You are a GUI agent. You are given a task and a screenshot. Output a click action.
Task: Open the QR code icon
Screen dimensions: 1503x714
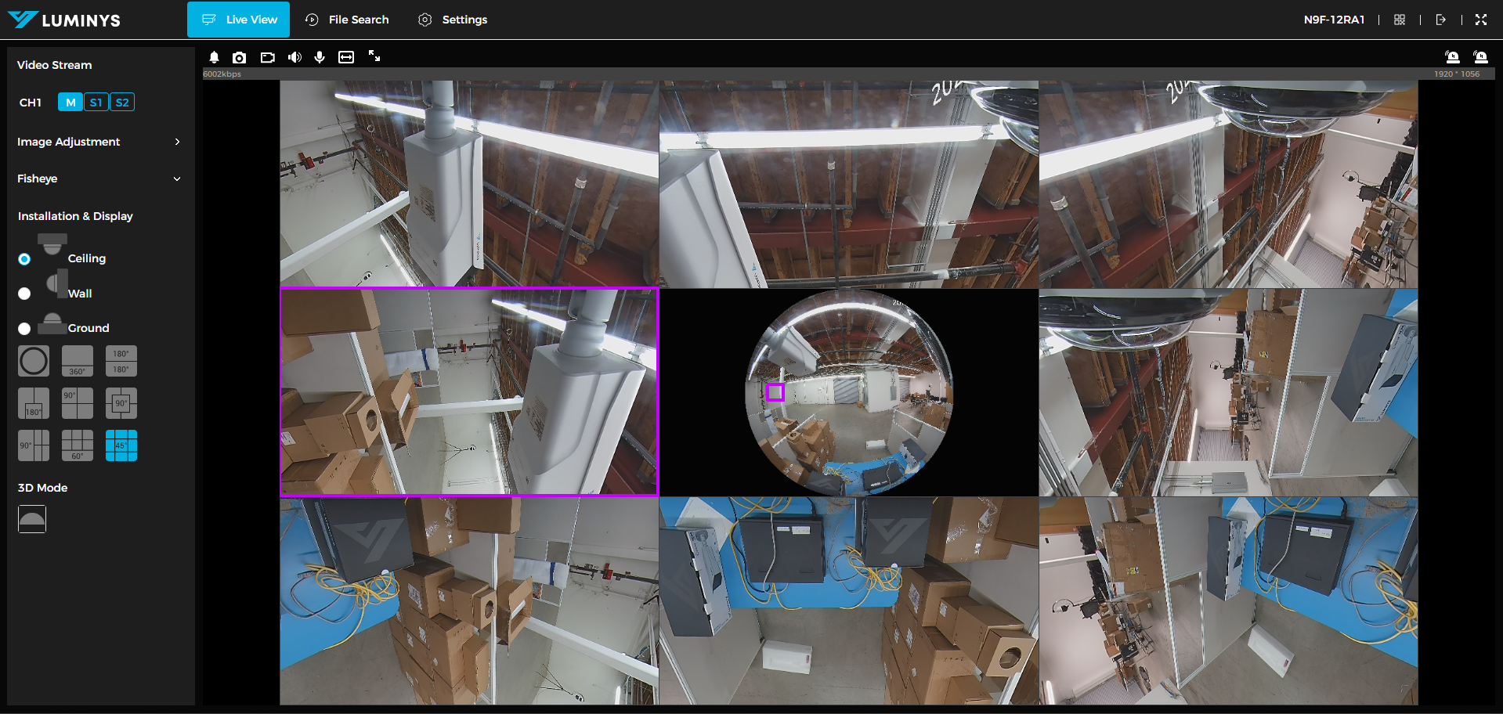tap(1400, 20)
